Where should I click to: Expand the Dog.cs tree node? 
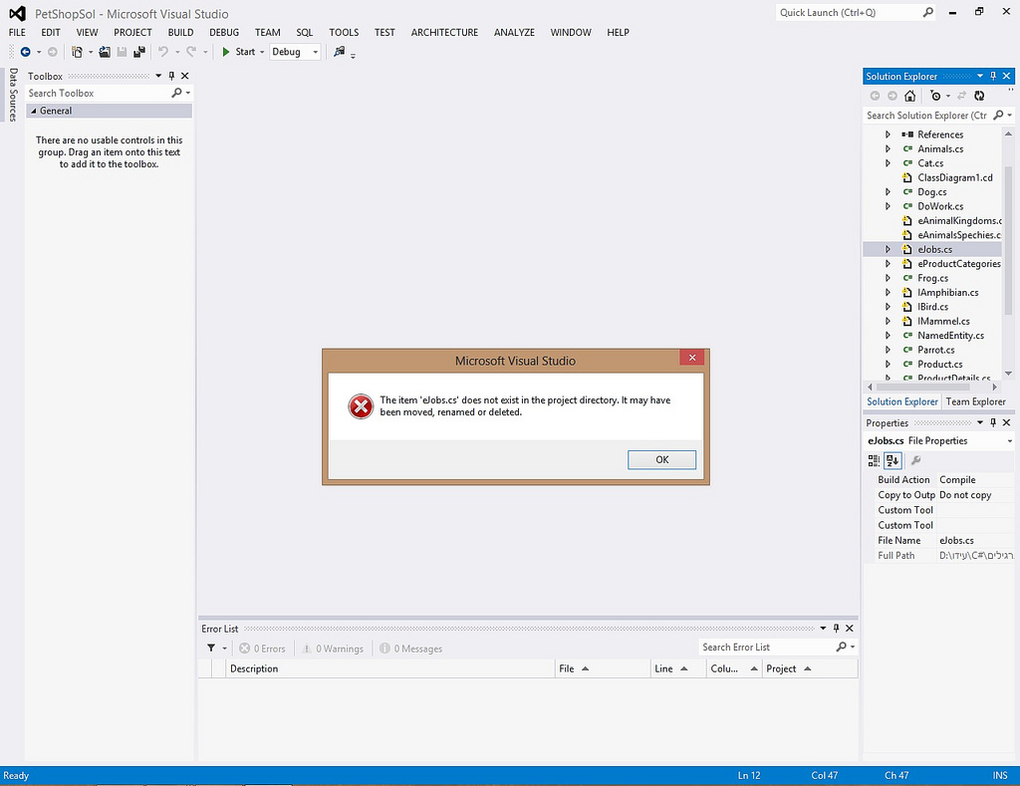click(888, 192)
